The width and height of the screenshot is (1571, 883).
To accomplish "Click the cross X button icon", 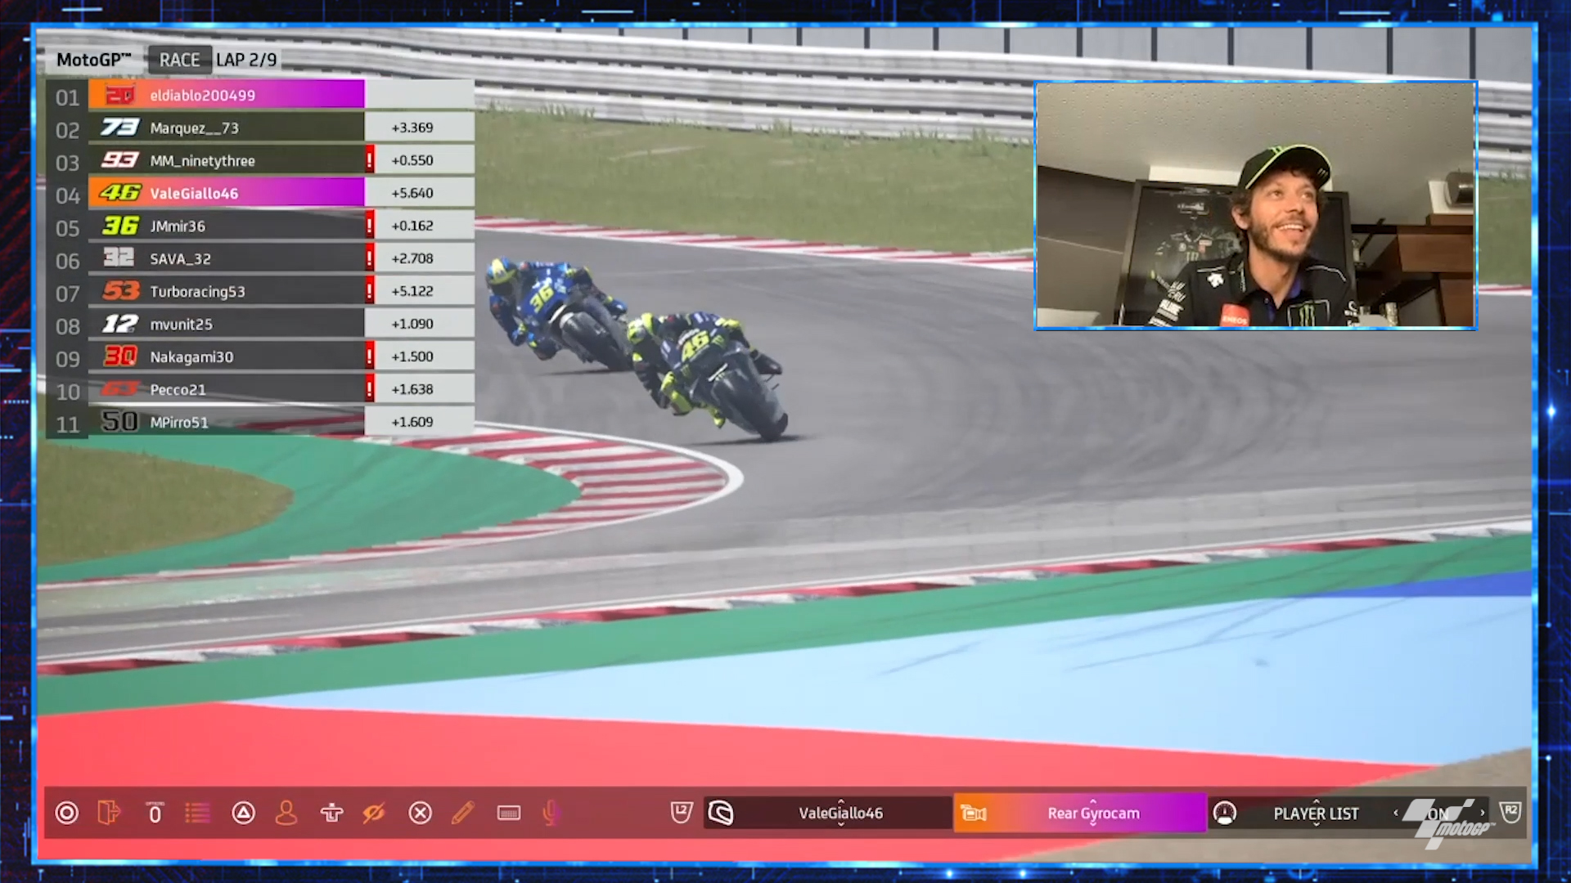I will tap(420, 813).
